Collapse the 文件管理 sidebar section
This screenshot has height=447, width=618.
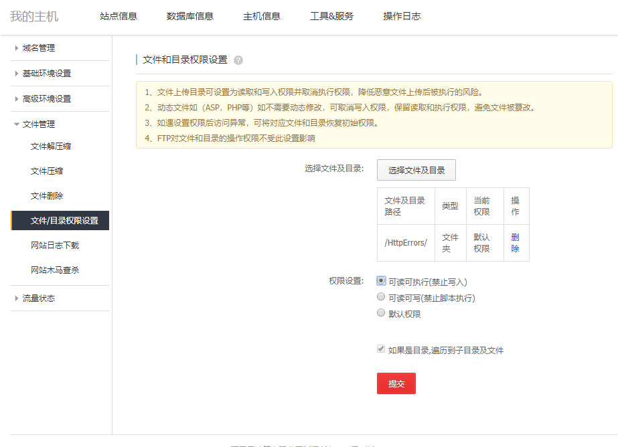[39, 124]
